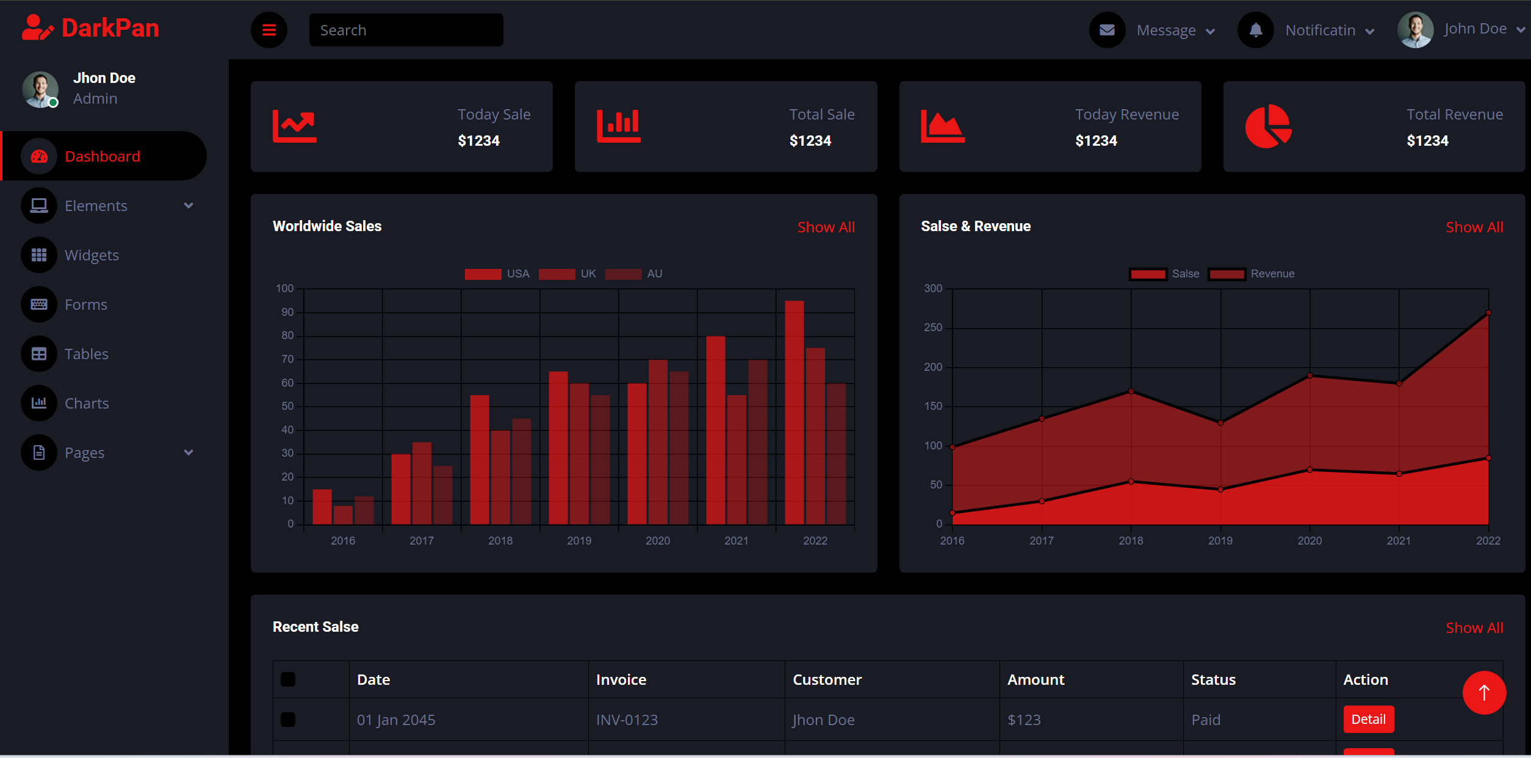
Task: Select the Dashboard menu item
Action: (x=104, y=156)
